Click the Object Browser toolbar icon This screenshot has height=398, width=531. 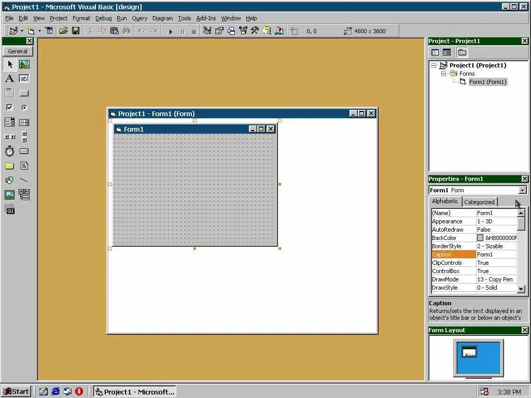click(x=243, y=31)
